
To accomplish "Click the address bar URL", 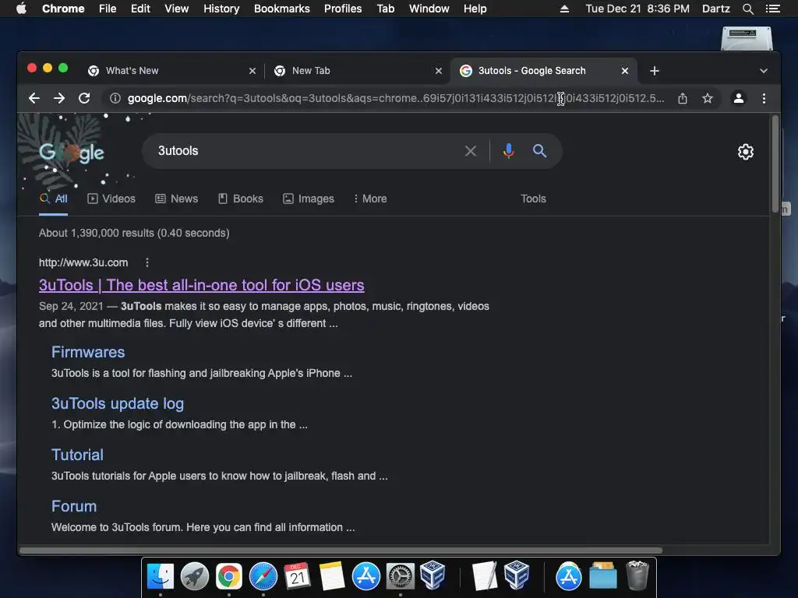I will pyautogui.click(x=395, y=98).
